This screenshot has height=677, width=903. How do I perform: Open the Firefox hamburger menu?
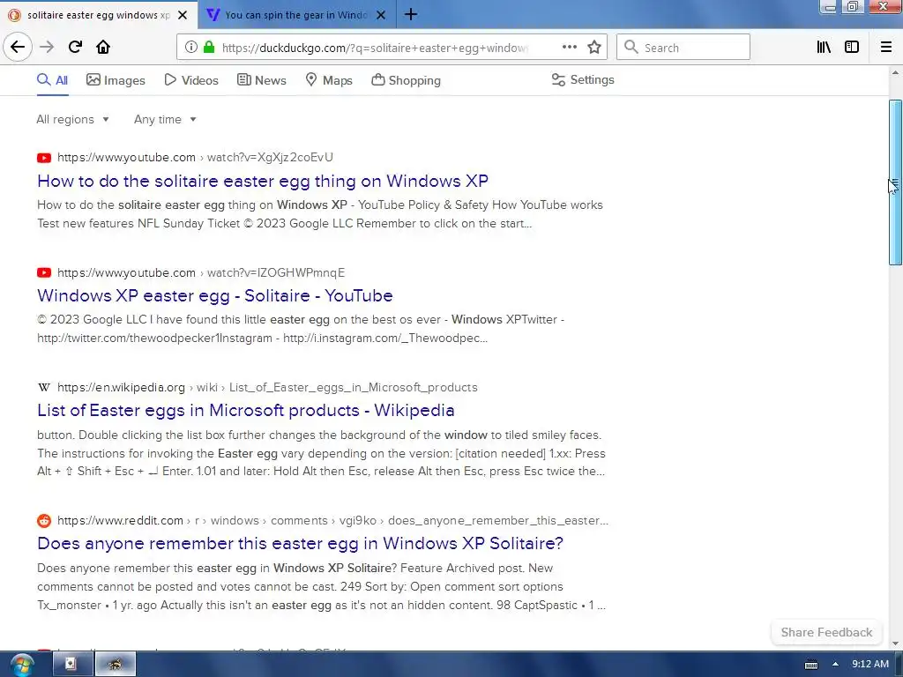click(885, 48)
